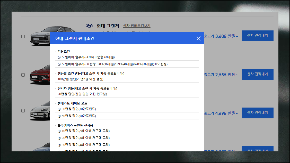The image size is (290, 163).
Task: Click the 기본조건 section heading
Action: click(x=64, y=52)
